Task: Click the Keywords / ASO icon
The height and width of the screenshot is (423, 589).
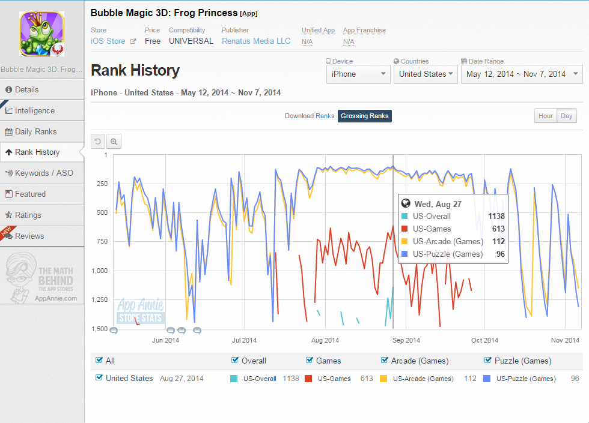Action: (x=8, y=173)
